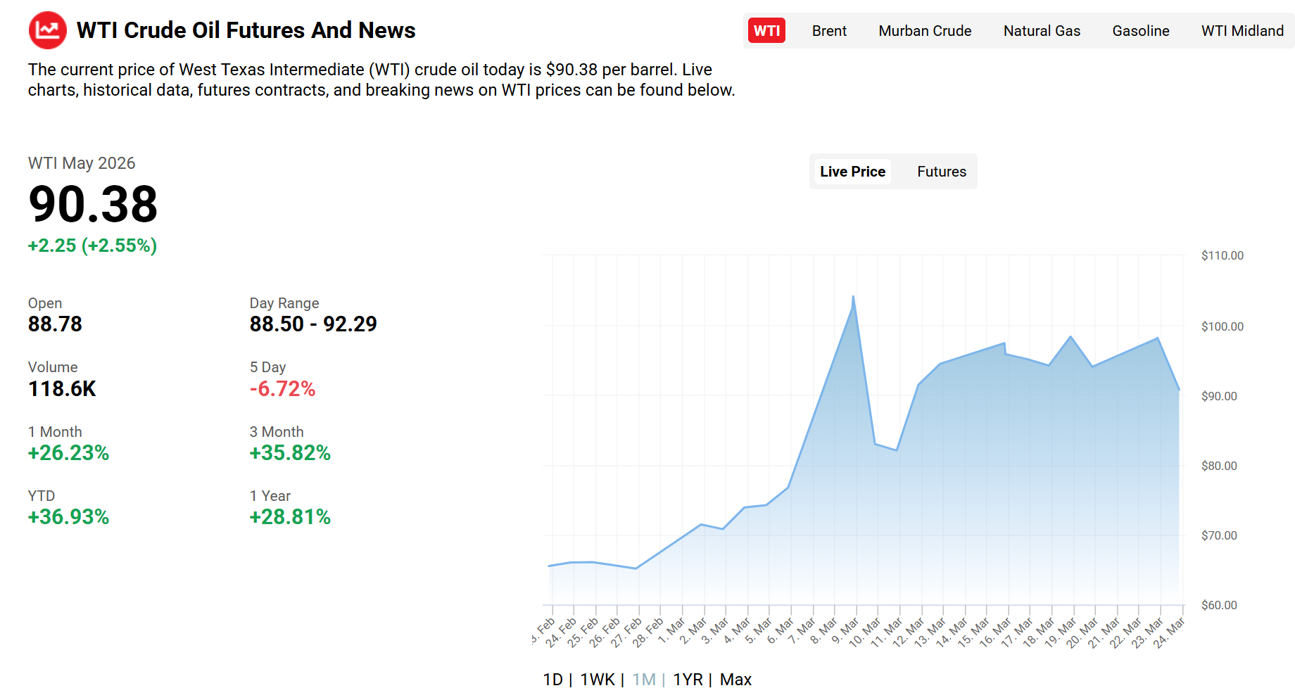Click the 24. Mar date axis label
This screenshot has width=1295, height=700.
(1170, 632)
